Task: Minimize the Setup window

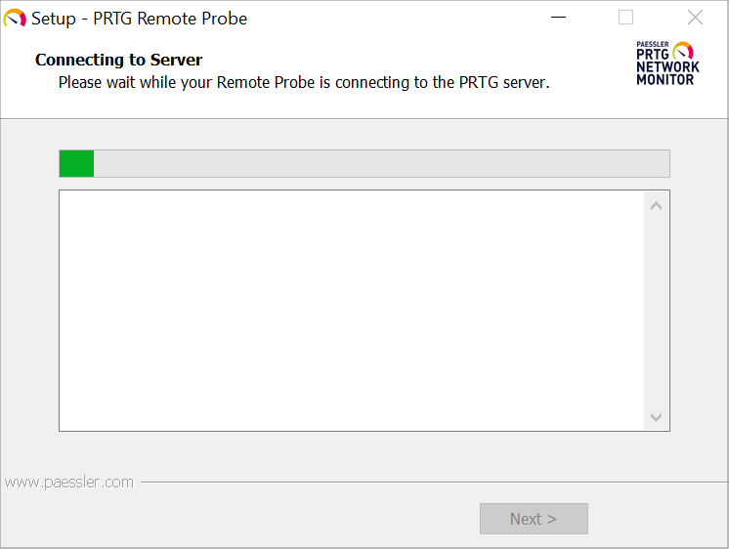Action: (x=558, y=19)
